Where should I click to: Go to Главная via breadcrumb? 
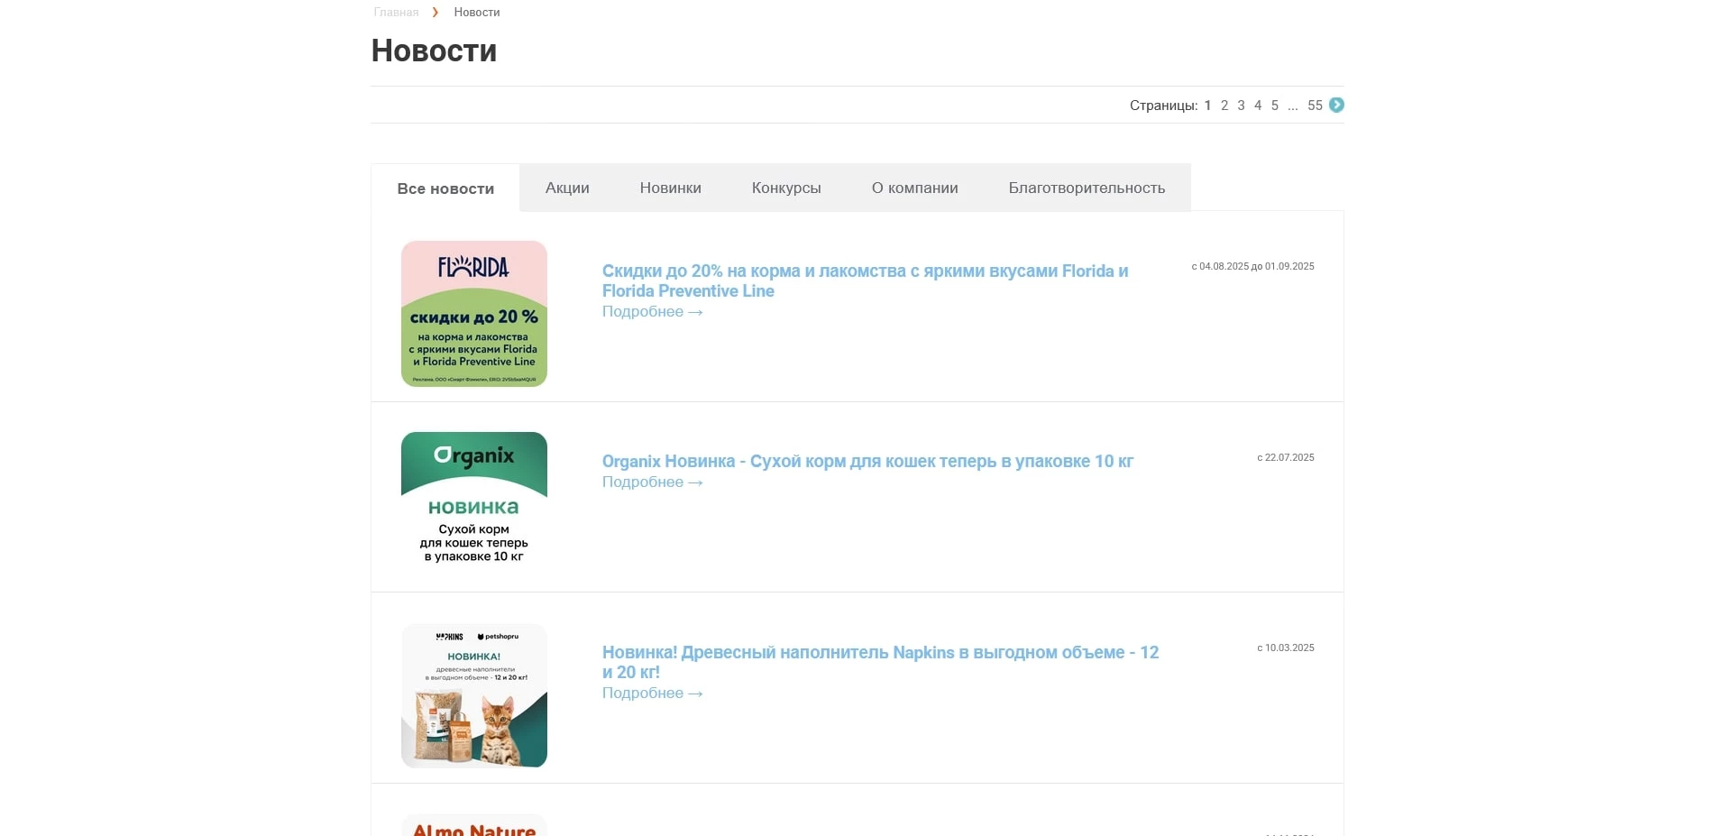click(x=395, y=12)
